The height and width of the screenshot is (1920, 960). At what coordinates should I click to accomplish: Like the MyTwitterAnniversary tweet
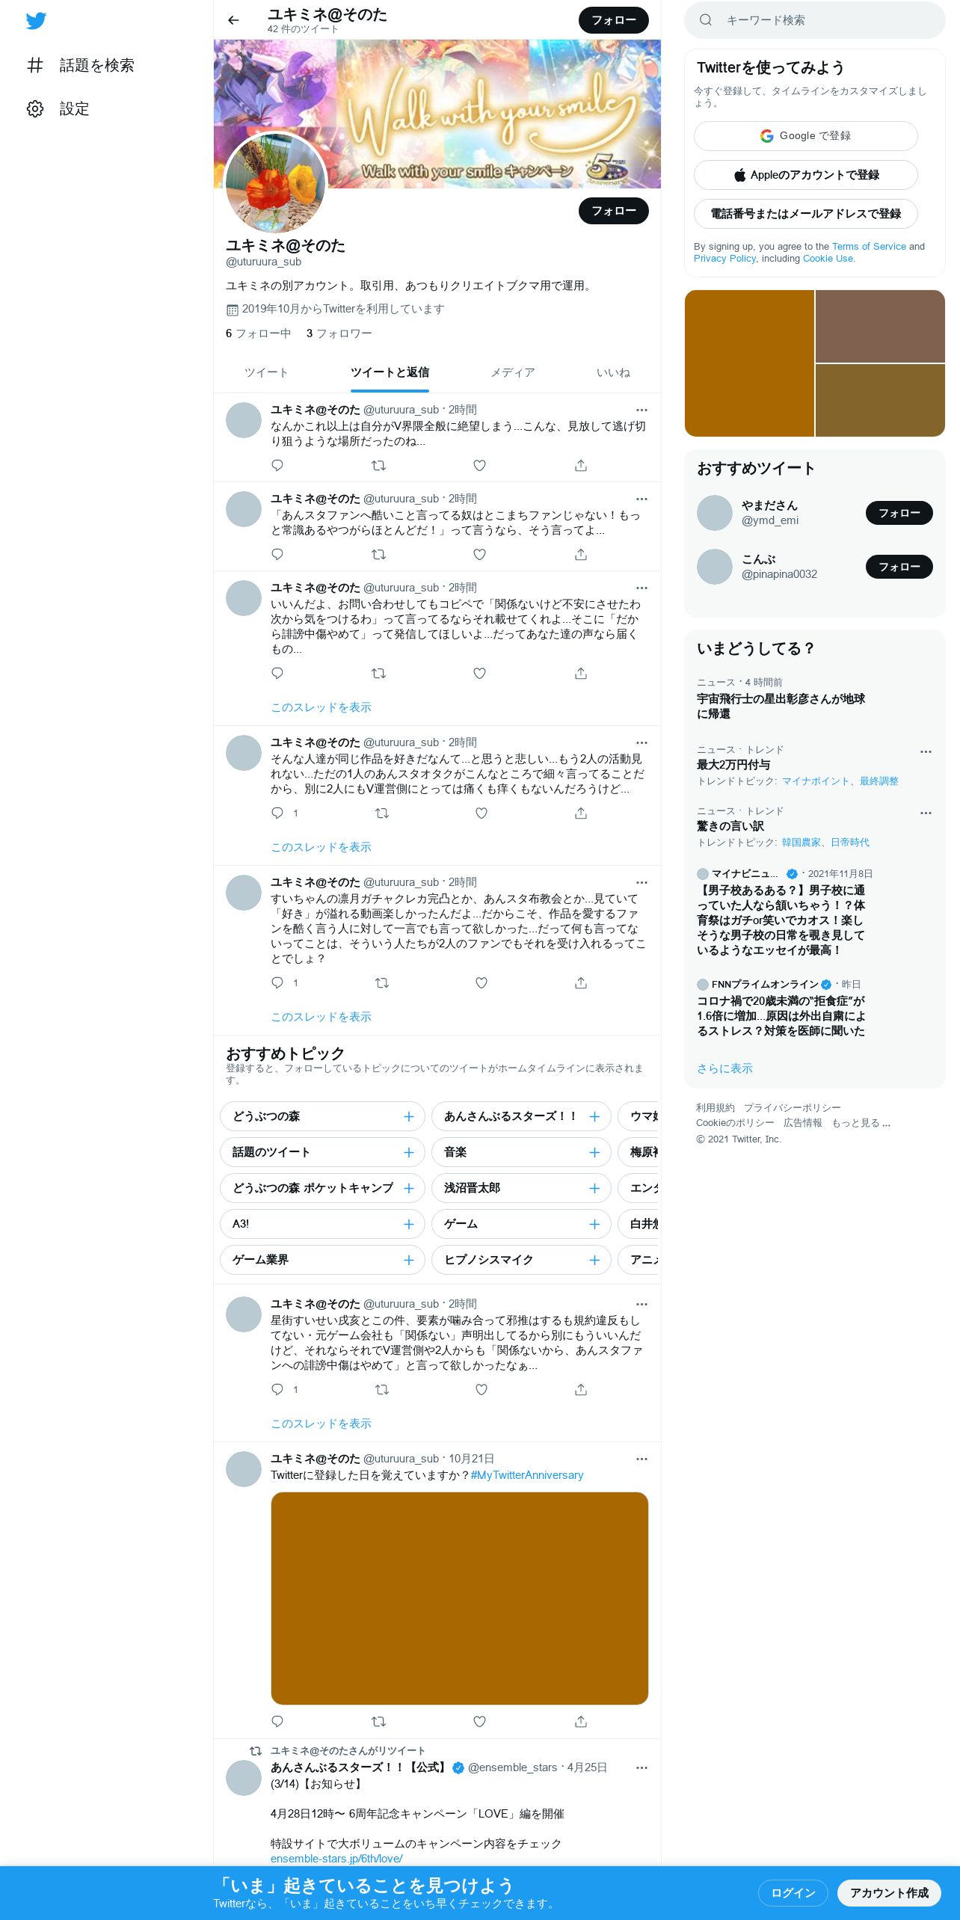point(480,1721)
